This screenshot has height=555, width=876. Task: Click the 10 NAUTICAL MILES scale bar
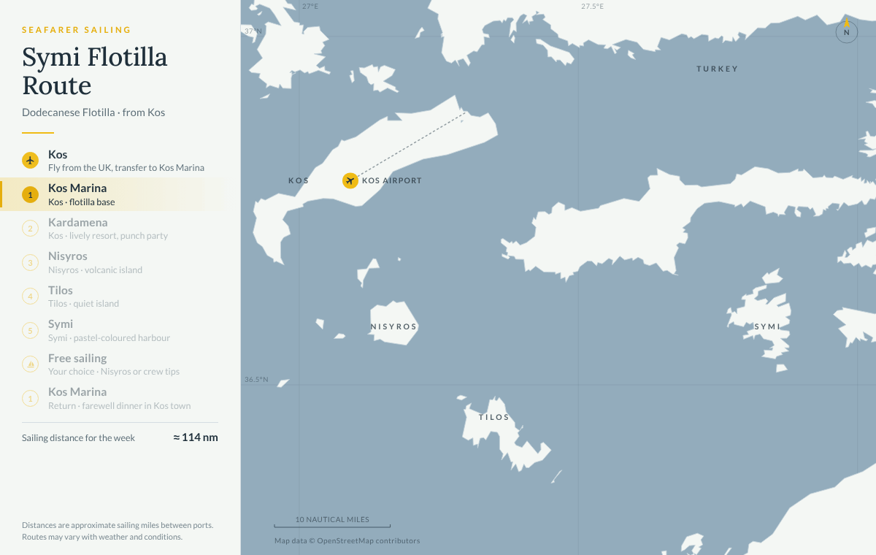(x=332, y=522)
